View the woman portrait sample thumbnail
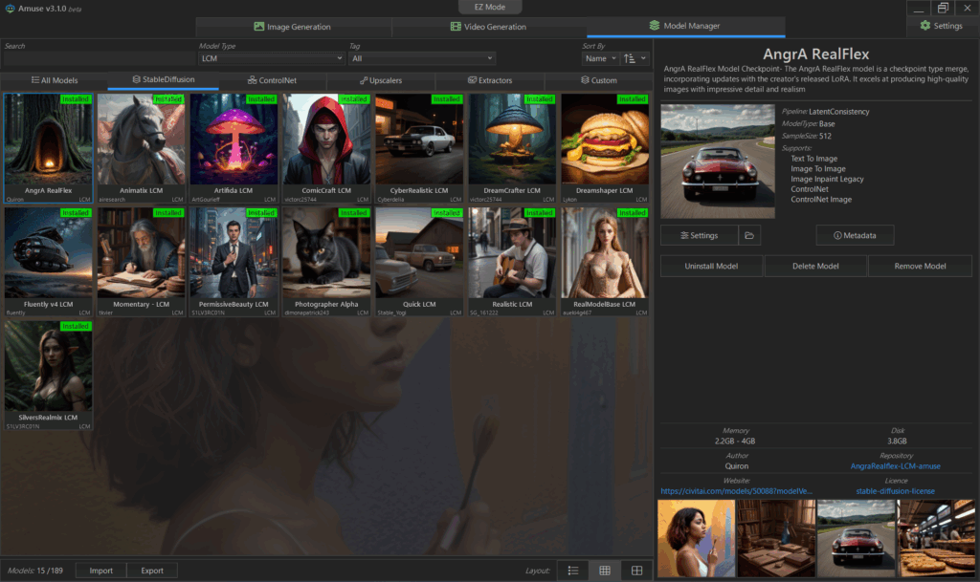This screenshot has height=582, width=980. tap(697, 538)
